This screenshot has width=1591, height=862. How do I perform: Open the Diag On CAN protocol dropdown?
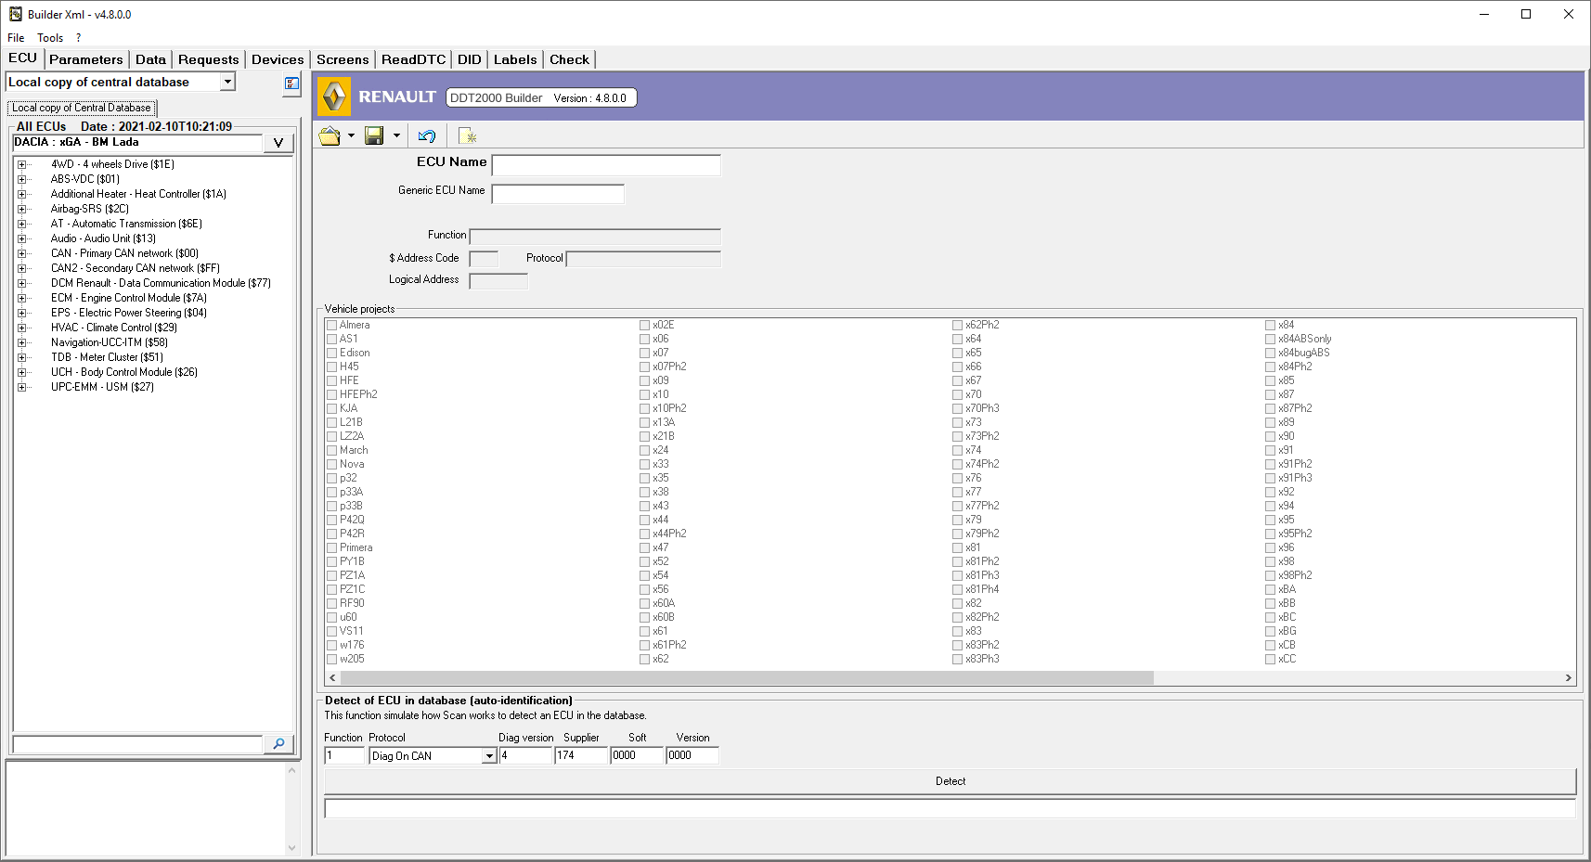[489, 756]
